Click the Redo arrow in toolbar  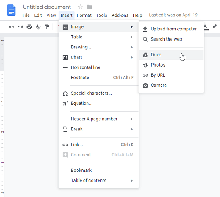pos(20,27)
